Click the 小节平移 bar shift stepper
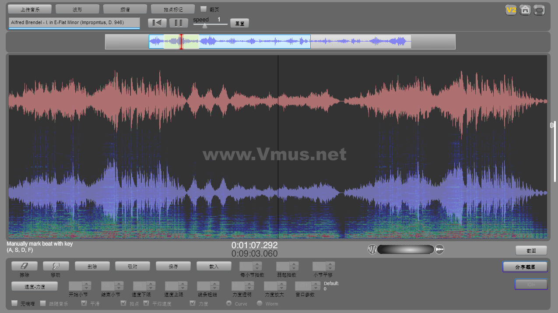Viewport: 558px width, 313px height. (324, 266)
